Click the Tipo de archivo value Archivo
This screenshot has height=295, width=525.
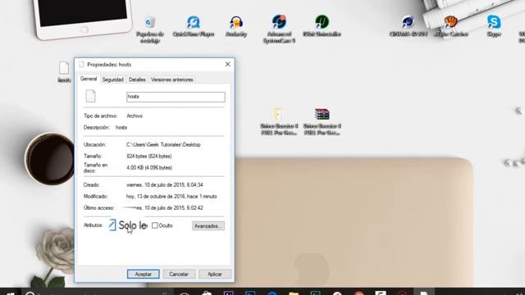tap(135, 116)
